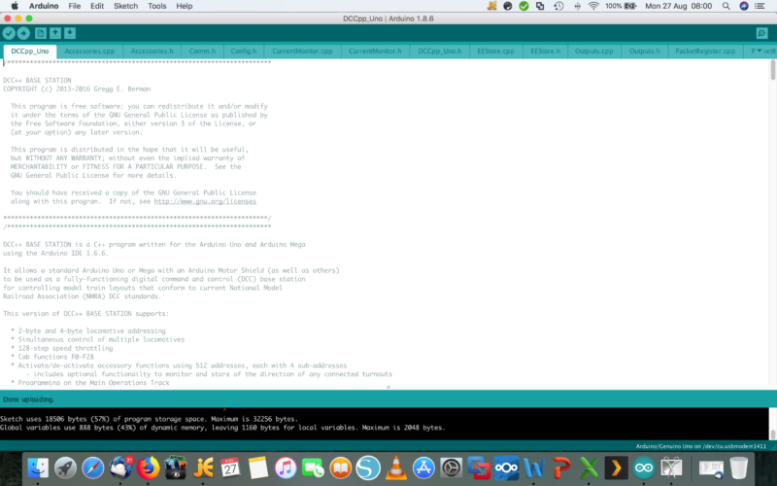Open Thunderbird from the Dock

(120, 468)
